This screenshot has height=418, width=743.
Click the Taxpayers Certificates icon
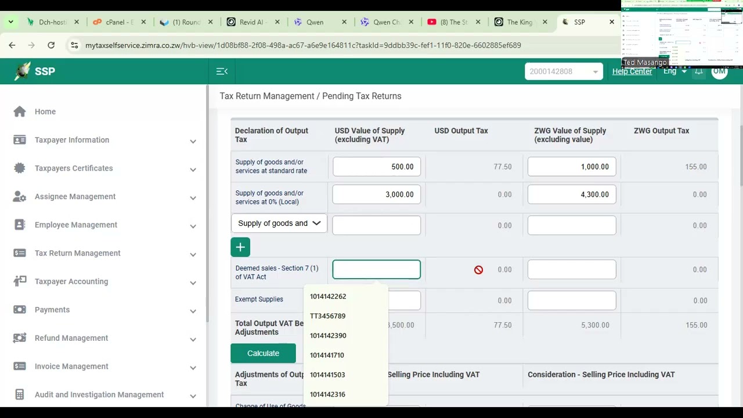(20, 168)
